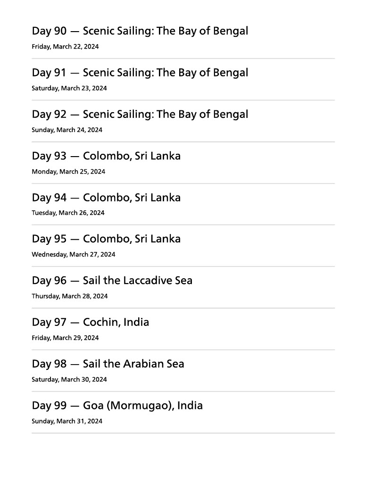Click the date Wednesday, March 27, 2024

pos(73,255)
